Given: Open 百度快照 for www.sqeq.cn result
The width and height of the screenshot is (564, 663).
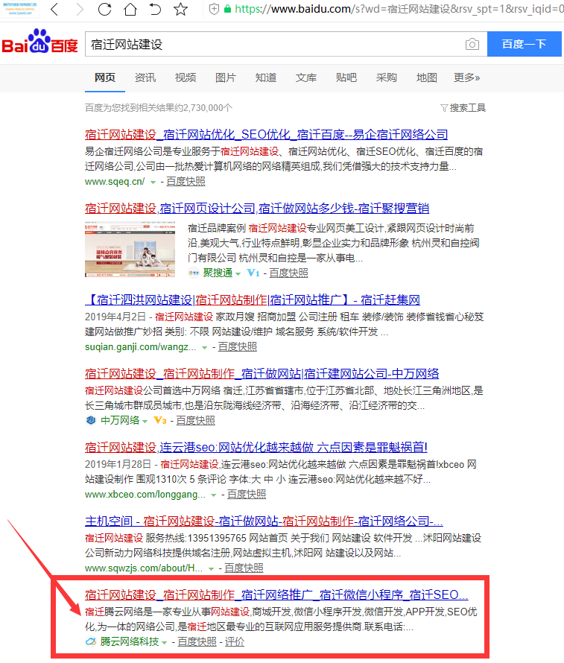Looking at the screenshot, I should click(x=186, y=182).
